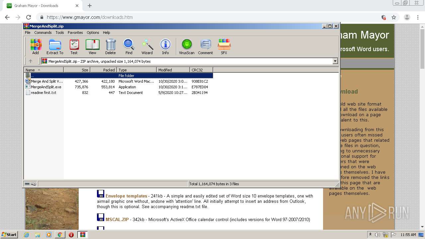Click the drive icon in status bar
The height and width of the screenshot is (239, 425).
coord(28,184)
